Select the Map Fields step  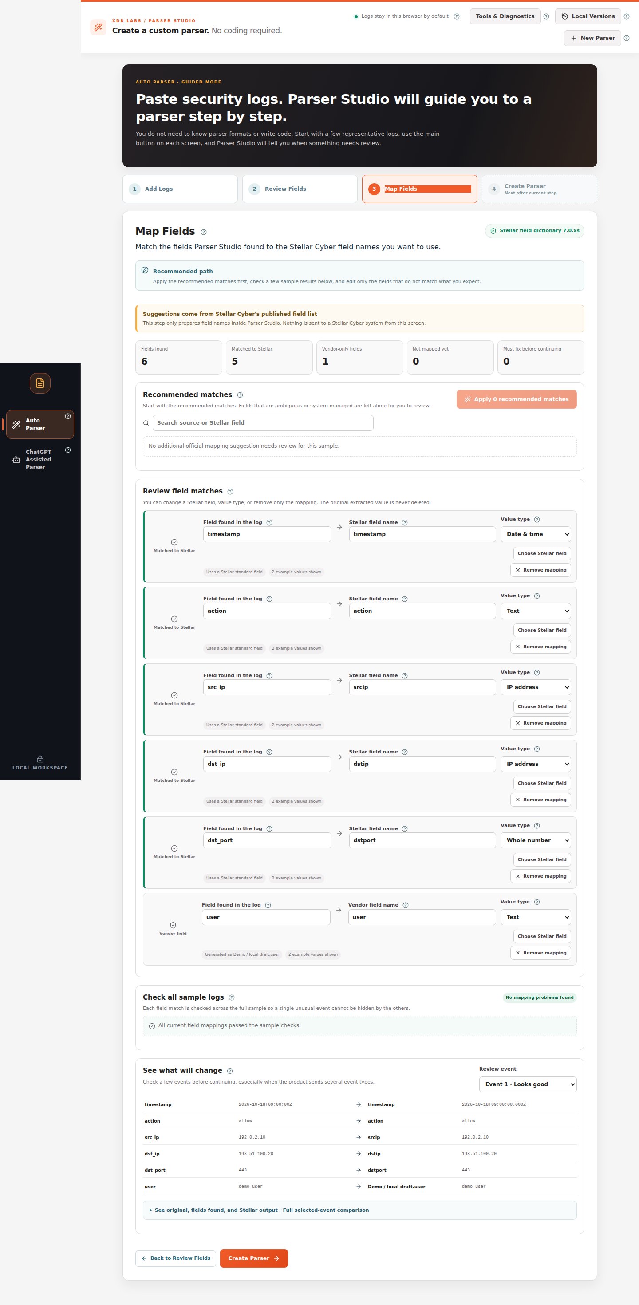[x=420, y=189]
